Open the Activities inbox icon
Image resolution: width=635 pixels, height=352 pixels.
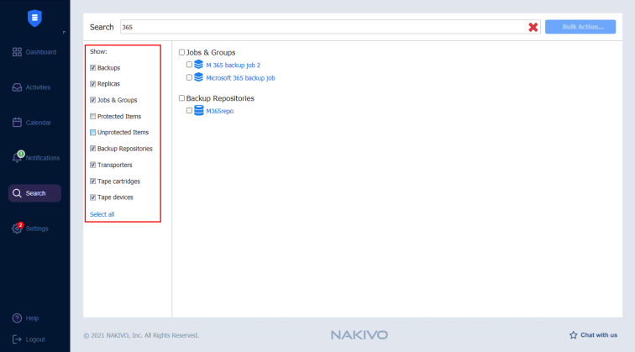(x=17, y=87)
